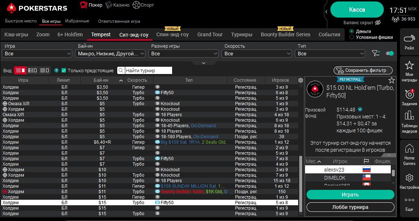Click the Касса button

[357, 10]
